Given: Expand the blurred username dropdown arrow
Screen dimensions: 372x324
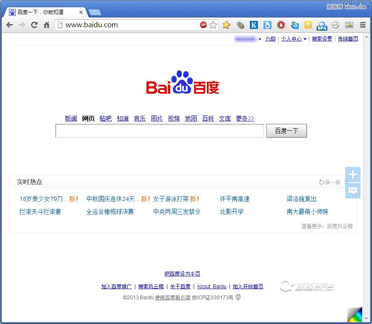Looking at the screenshot, I should pos(260,39).
